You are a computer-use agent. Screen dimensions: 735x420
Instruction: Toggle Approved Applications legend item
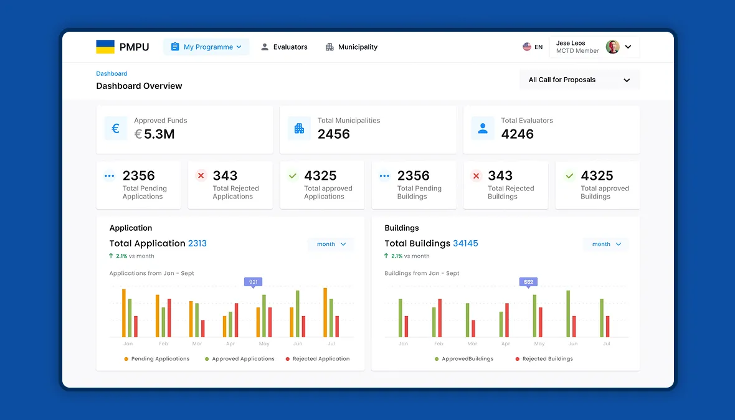point(240,358)
